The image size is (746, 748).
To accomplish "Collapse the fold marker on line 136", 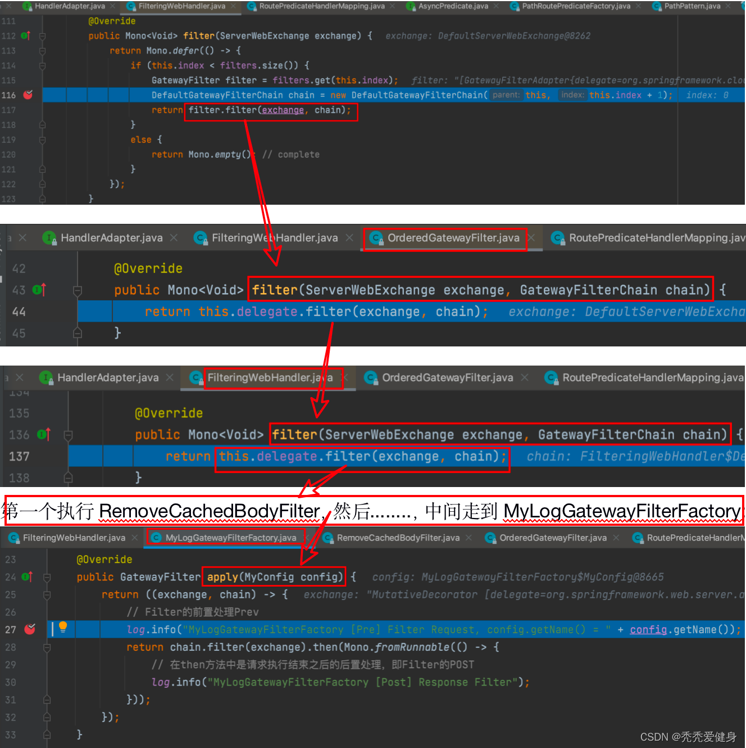I will (x=68, y=435).
